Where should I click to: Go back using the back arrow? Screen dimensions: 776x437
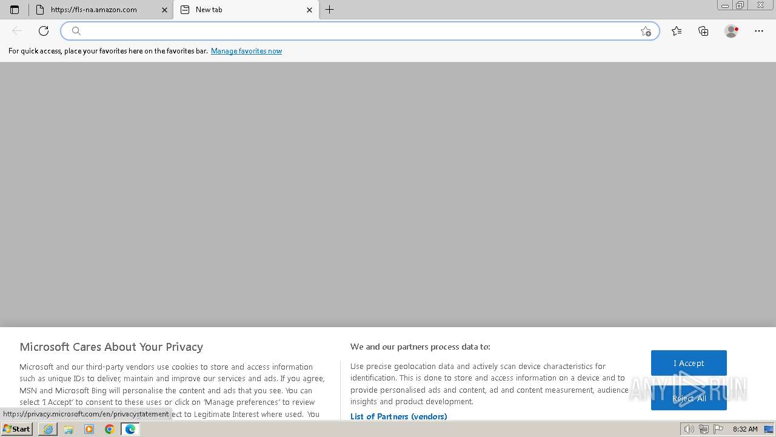click(17, 31)
